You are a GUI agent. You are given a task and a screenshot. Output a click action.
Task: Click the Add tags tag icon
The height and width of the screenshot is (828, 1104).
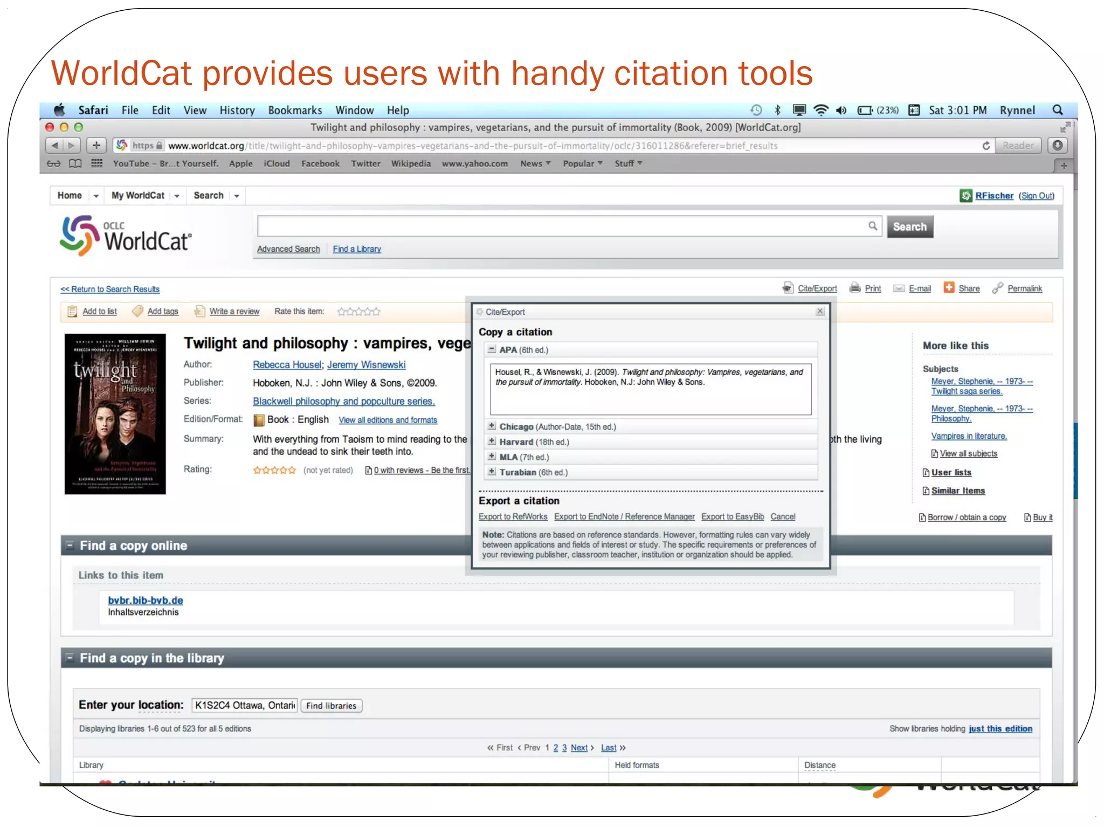[137, 311]
